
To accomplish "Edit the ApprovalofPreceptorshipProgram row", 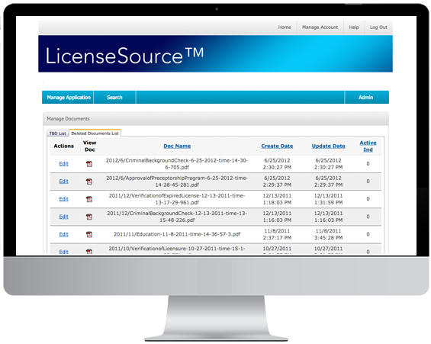I will tap(64, 182).
